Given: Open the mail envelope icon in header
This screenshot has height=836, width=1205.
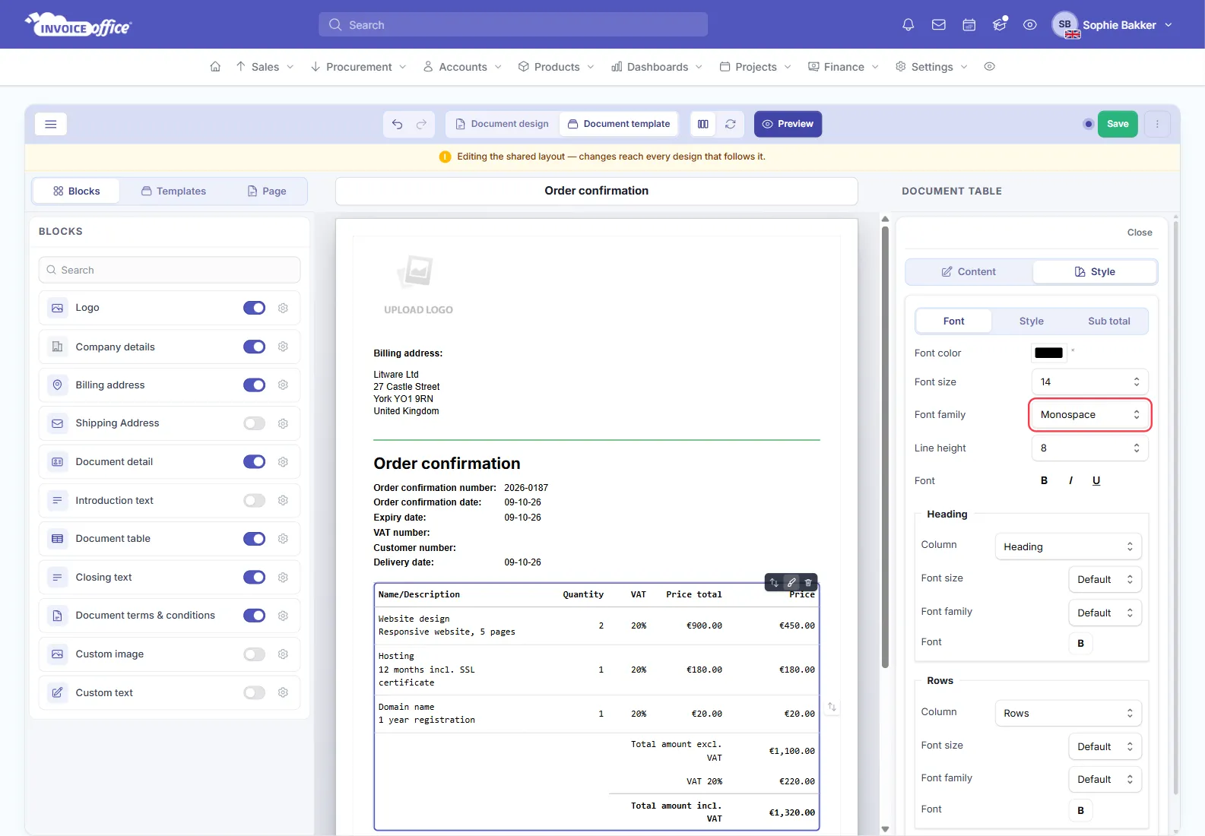Looking at the screenshot, I should [x=938, y=25].
